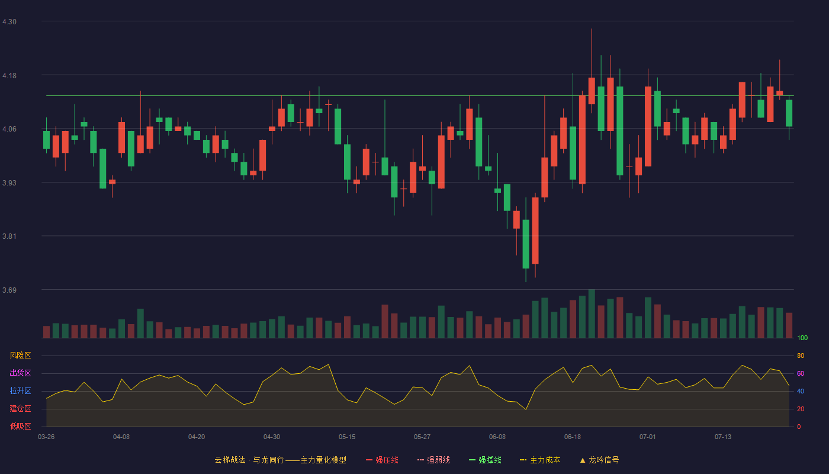Screen dimensions: 829x474
Task: Toggle the 强压线 legend item
Action: click(382, 460)
